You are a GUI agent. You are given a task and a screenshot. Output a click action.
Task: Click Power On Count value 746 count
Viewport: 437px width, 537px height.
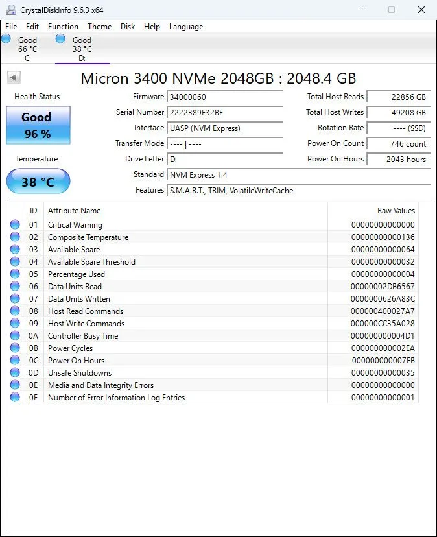[398, 144]
